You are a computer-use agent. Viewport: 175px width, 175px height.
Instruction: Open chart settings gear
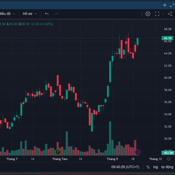point(148,14)
